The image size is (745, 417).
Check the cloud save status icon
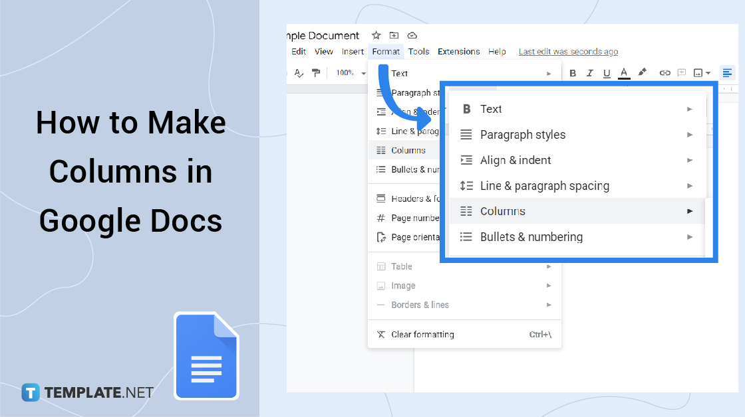(412, 35)
